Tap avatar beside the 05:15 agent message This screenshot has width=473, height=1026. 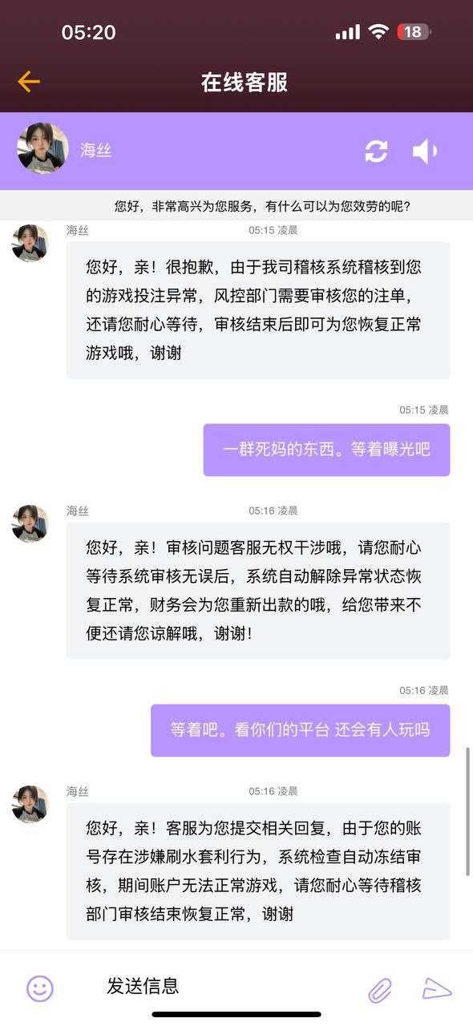coord(30,243)
